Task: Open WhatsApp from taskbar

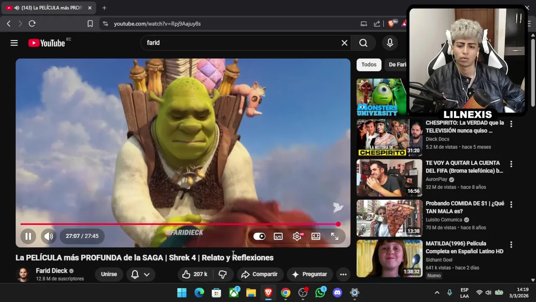Action: (x=320, y=293)
